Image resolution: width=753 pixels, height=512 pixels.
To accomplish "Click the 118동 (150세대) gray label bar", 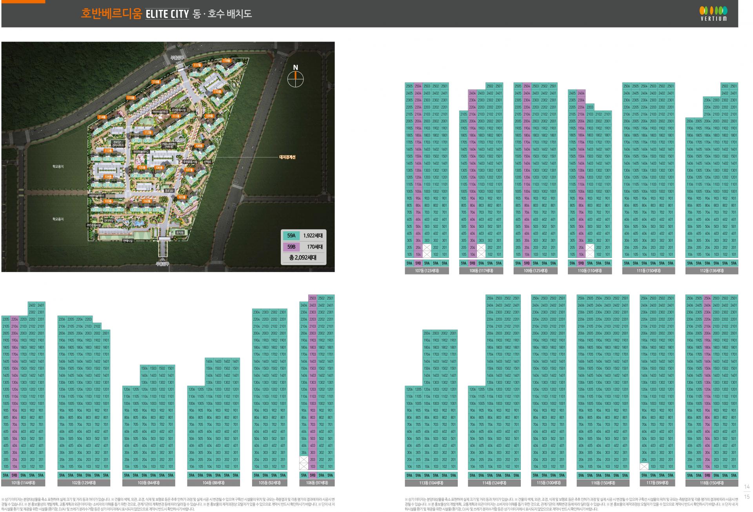I will click(711, 483).
